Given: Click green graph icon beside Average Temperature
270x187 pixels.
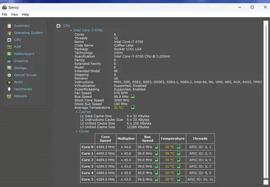Looking at the screenshot, I should tap(133, 107).
